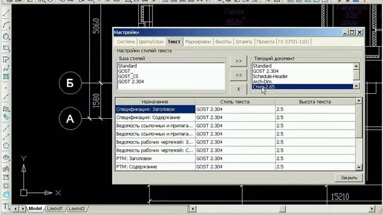Switch to the Layout1 tab
The width and height of the screenshot is (383, 215).
tap(54, 208)
